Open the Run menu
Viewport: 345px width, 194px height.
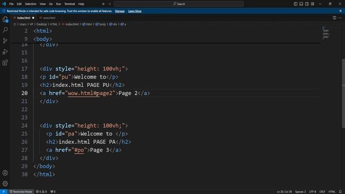[58, 4]
